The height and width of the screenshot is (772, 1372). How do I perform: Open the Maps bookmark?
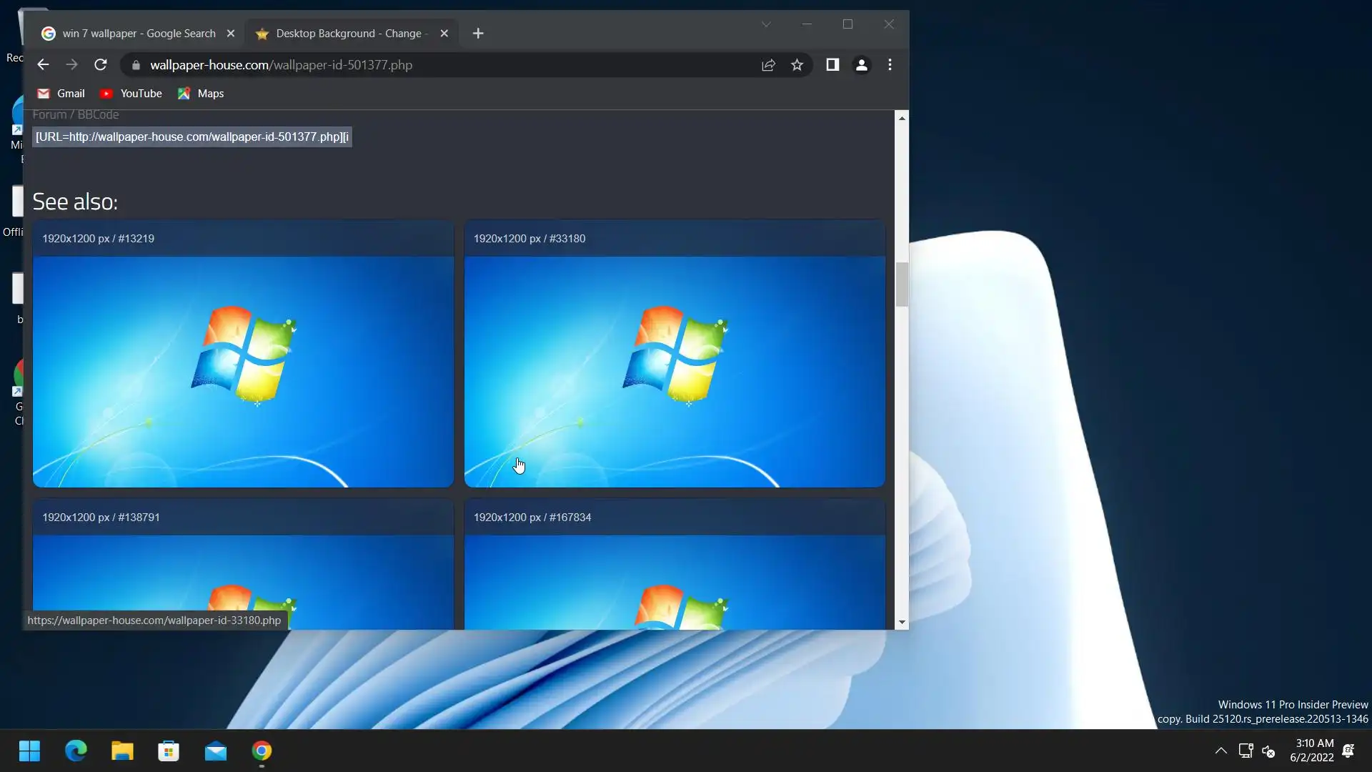(202, 94)
